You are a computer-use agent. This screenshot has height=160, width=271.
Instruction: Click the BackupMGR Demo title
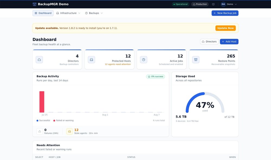53,4
